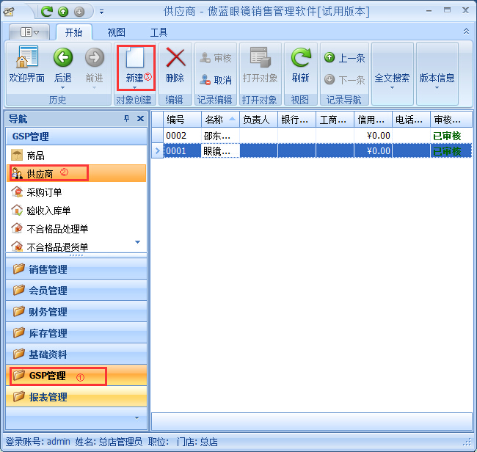Open the 采购订单 purchase order item

44,192
